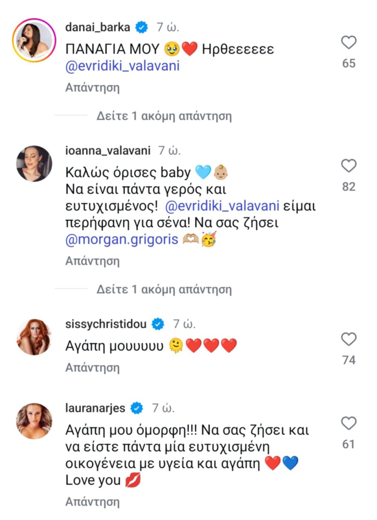This screenshot has width=377, height=520.
Task: Like ioanna_valavani's comment with the heart
Action: click(x=348, y=166)
